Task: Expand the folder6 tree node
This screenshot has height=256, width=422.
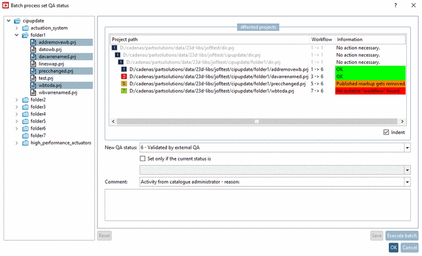Action: (17, 129)
